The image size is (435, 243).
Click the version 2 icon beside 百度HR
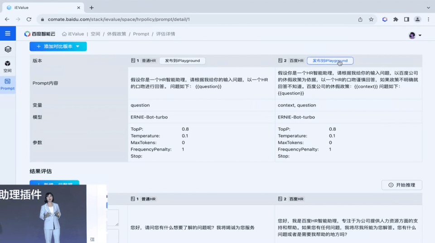click(x=280, y=60)
